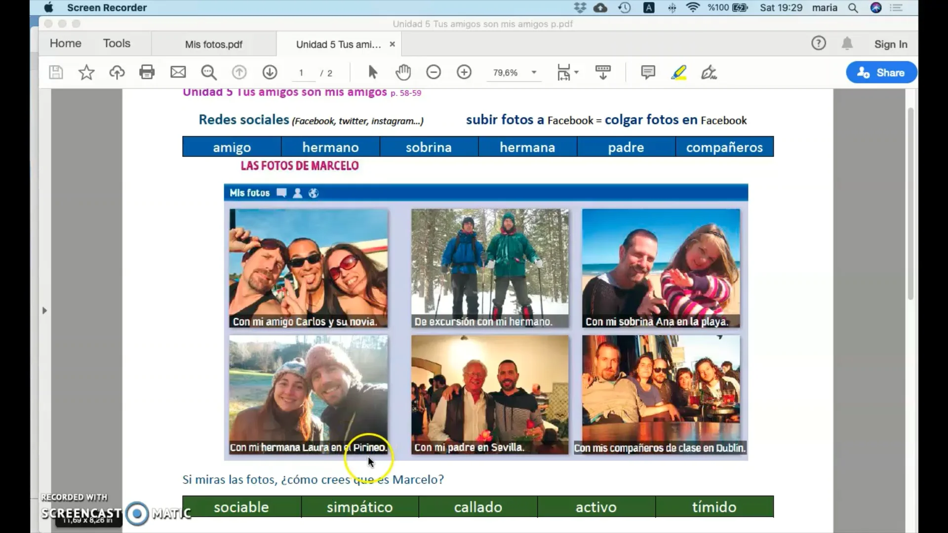
Task: Send file by email envelope icon
Action: point(178,73)
